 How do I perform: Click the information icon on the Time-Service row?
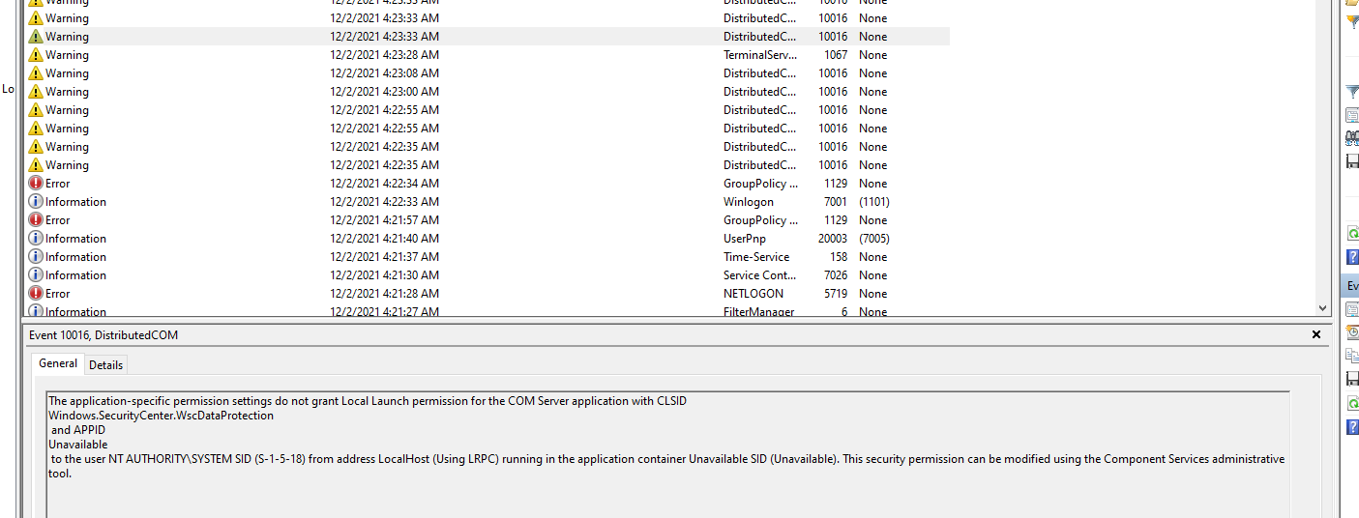36,257
